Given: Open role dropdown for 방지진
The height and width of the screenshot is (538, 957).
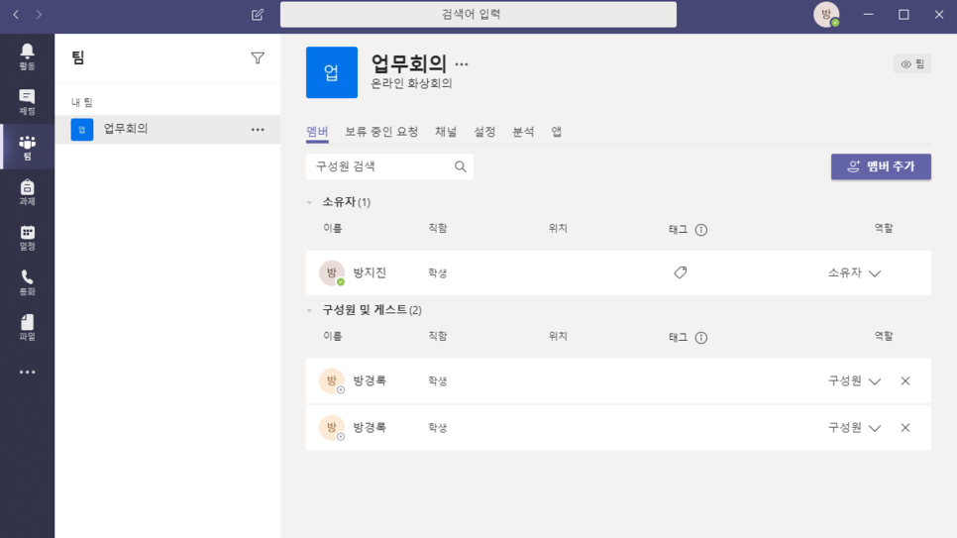Looking at the screenshot, I should coord(854,273).
